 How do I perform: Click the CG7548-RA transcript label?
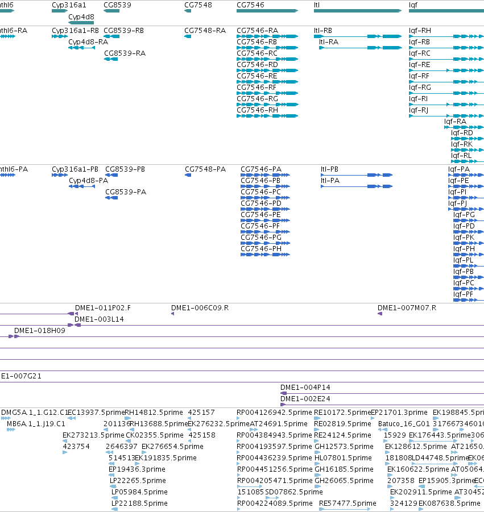click(205, 31)
